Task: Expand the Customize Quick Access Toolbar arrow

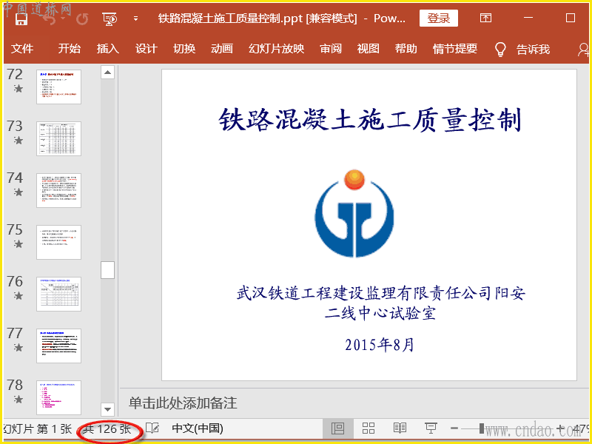Action: (135, 18)
